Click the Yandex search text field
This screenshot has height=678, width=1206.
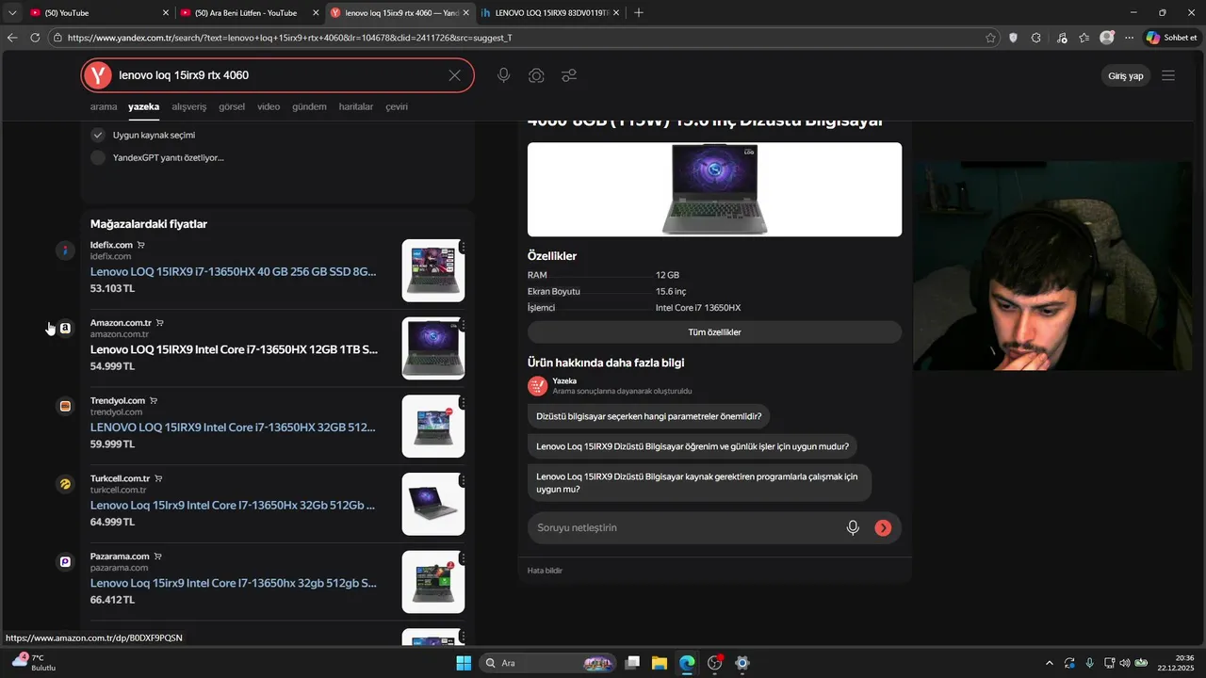pos(278,75)
